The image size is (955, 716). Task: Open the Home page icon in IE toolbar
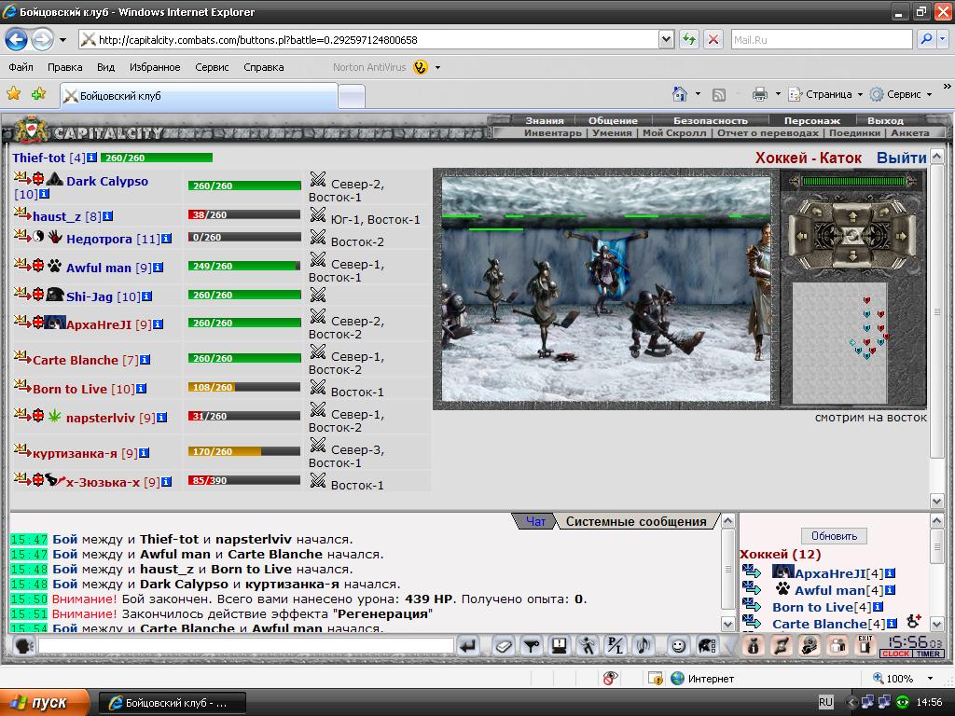(680, 94)
